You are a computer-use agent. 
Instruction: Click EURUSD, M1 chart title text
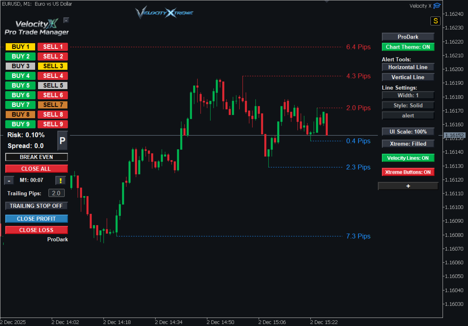[x=37, y=4]
